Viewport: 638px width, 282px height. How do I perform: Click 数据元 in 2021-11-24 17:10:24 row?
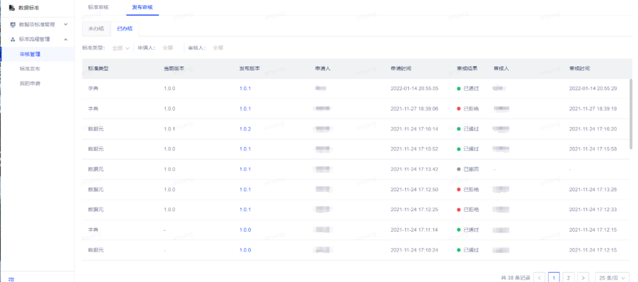click(x=96, y=250)
